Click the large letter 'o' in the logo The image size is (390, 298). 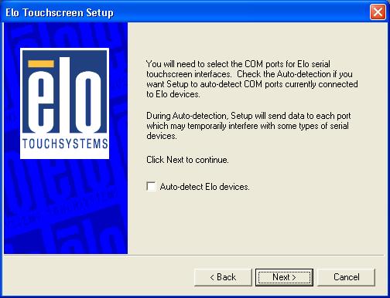[88, 102]
